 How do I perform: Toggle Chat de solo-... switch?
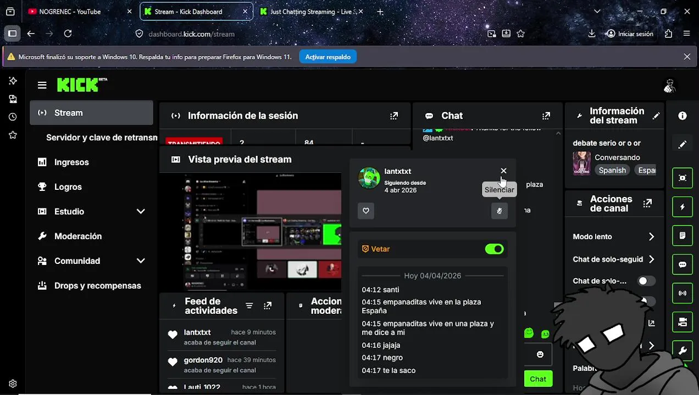[x=646, y=281]
